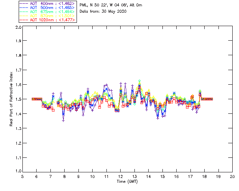Viewport: 239px width, 191px height.
Task: Click the AOT 1020nm legend entry
Action: point(47,20)
